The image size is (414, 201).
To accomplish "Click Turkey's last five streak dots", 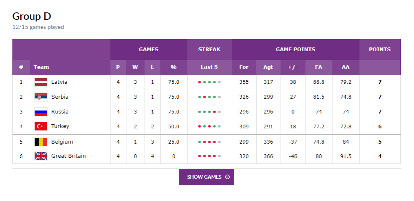I will [x=209, y=127].
